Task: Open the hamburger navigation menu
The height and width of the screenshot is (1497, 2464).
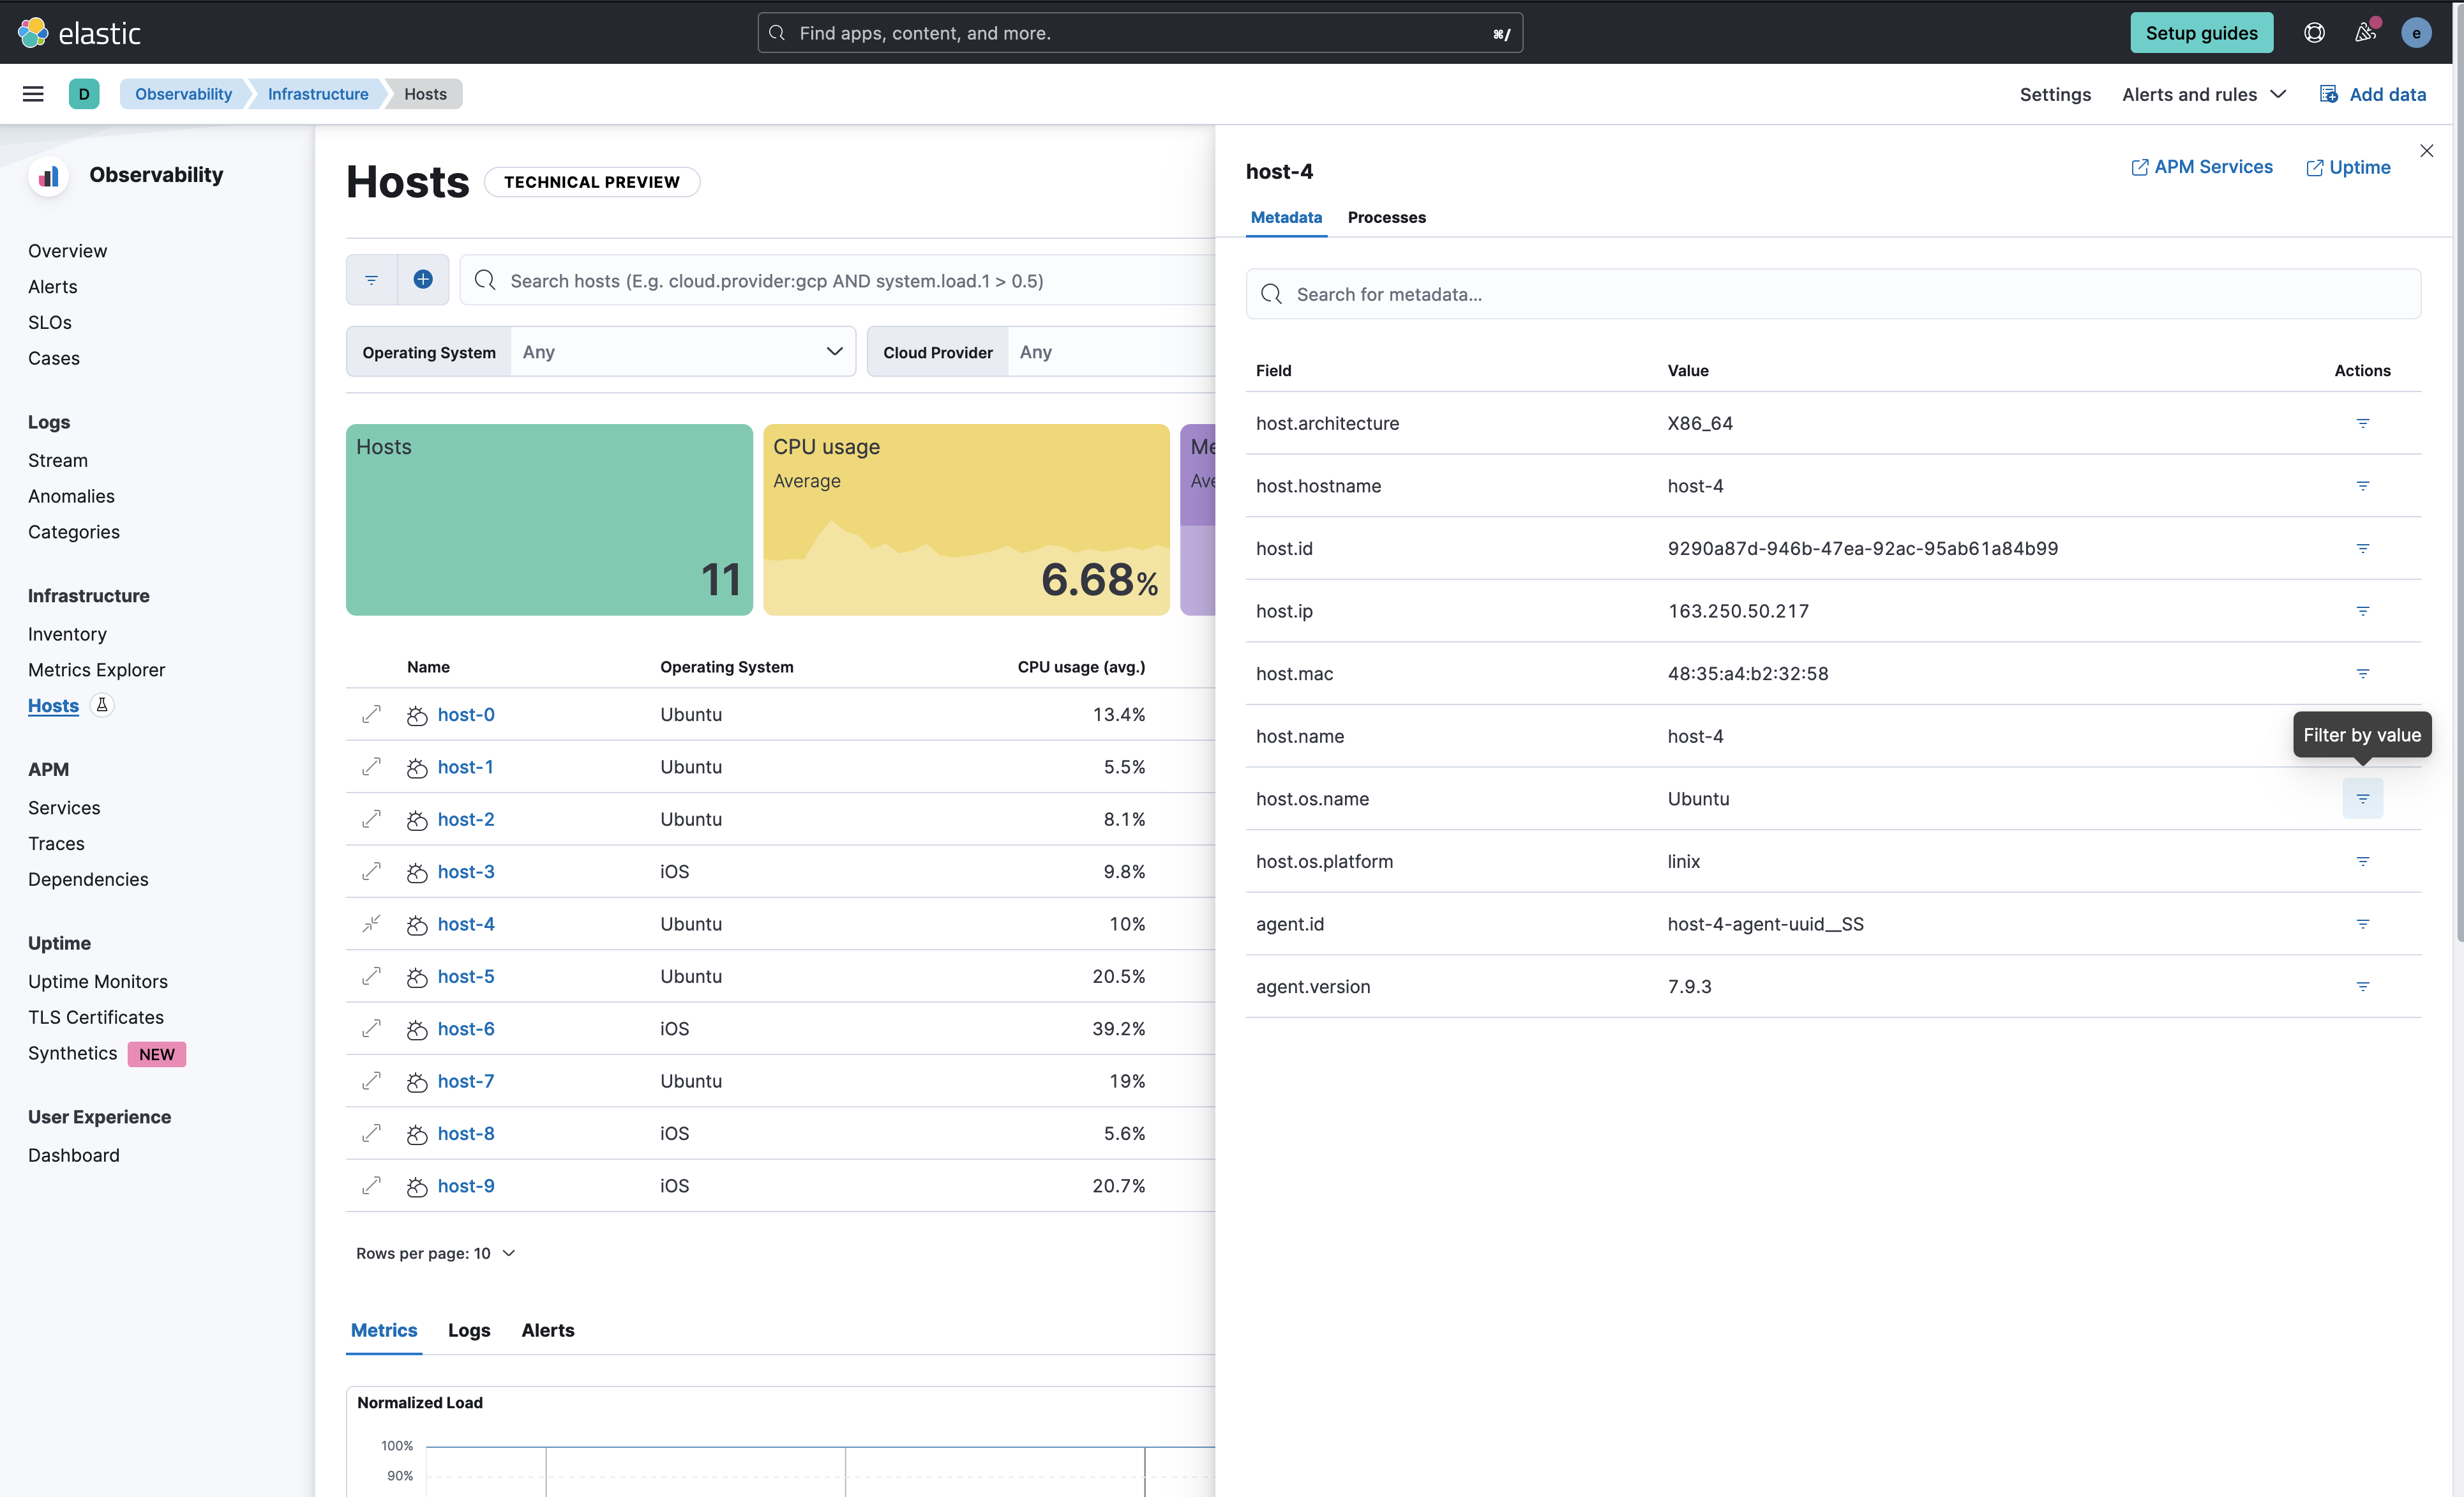Action: pos(33,94)
